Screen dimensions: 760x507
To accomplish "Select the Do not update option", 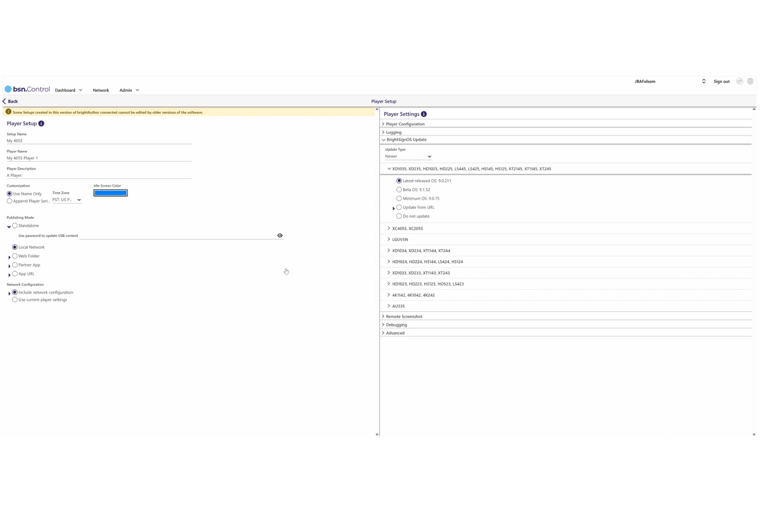I will (399, 216).
